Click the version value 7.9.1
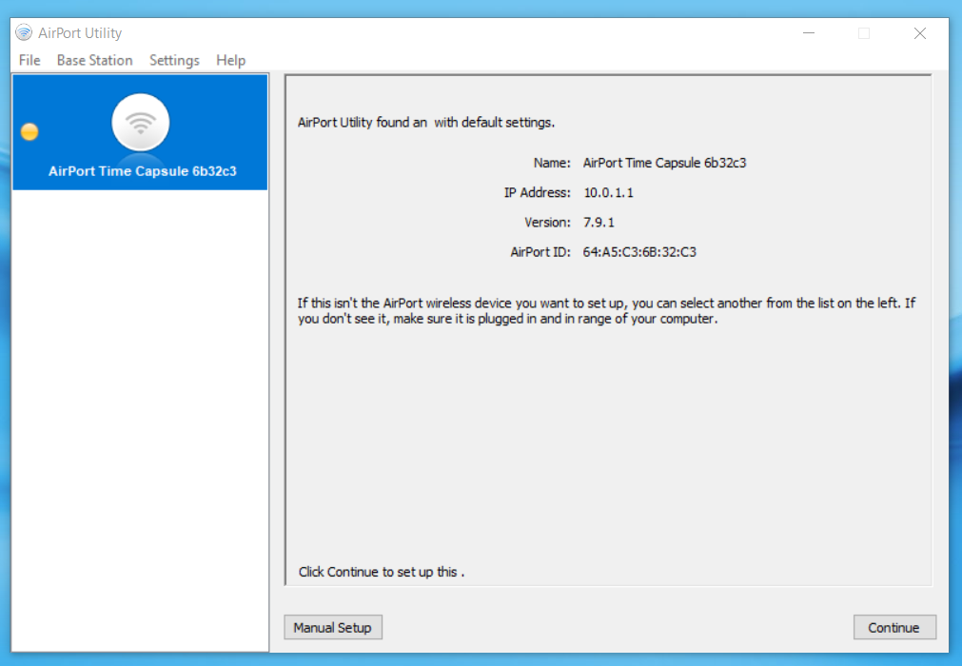962x666 pixels. (x=599, y=222)
